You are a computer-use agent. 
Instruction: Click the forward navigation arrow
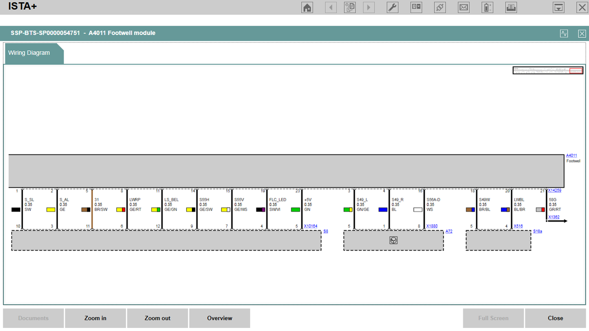click(x=369, y=7)
